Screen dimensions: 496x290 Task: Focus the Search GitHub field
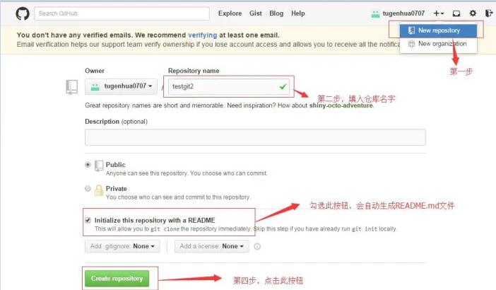coord(122,13)
